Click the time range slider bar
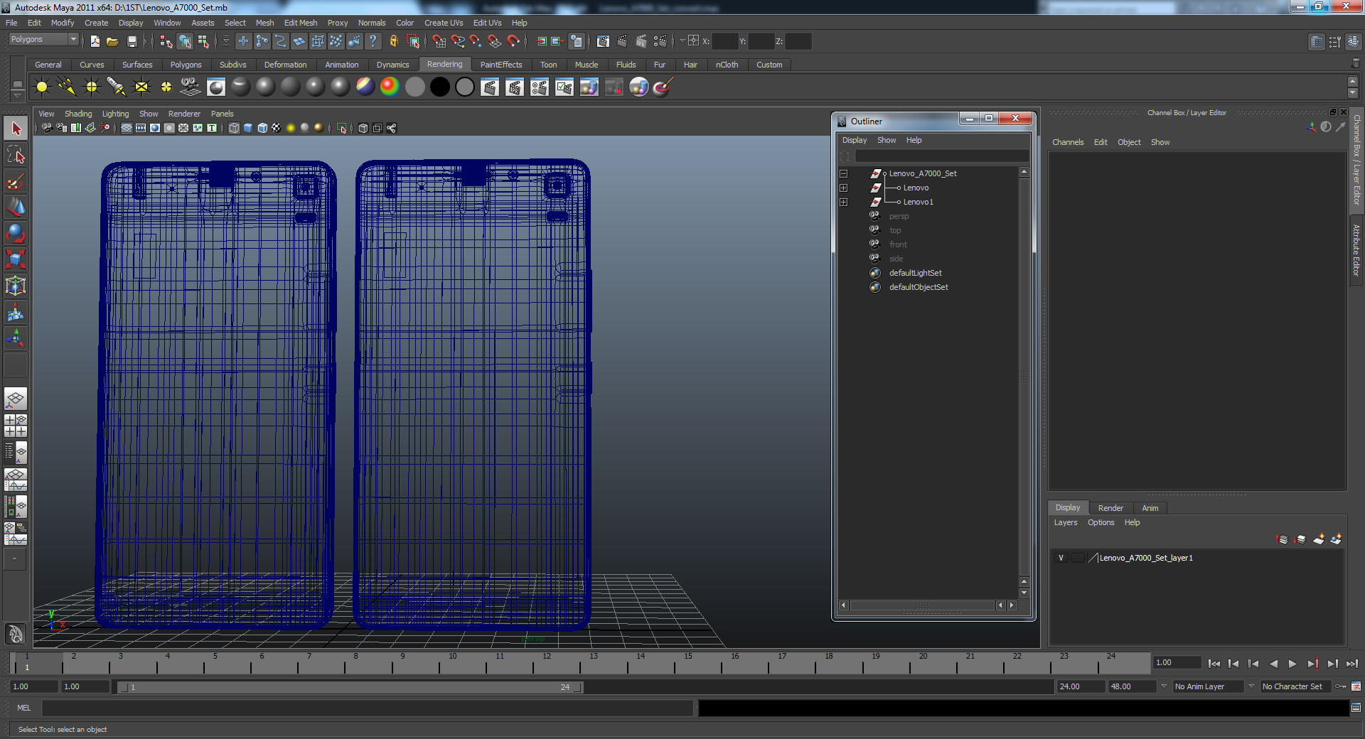Image resolution: width=1365 pixels, height=739 pixels. click(x=350, y=687)
